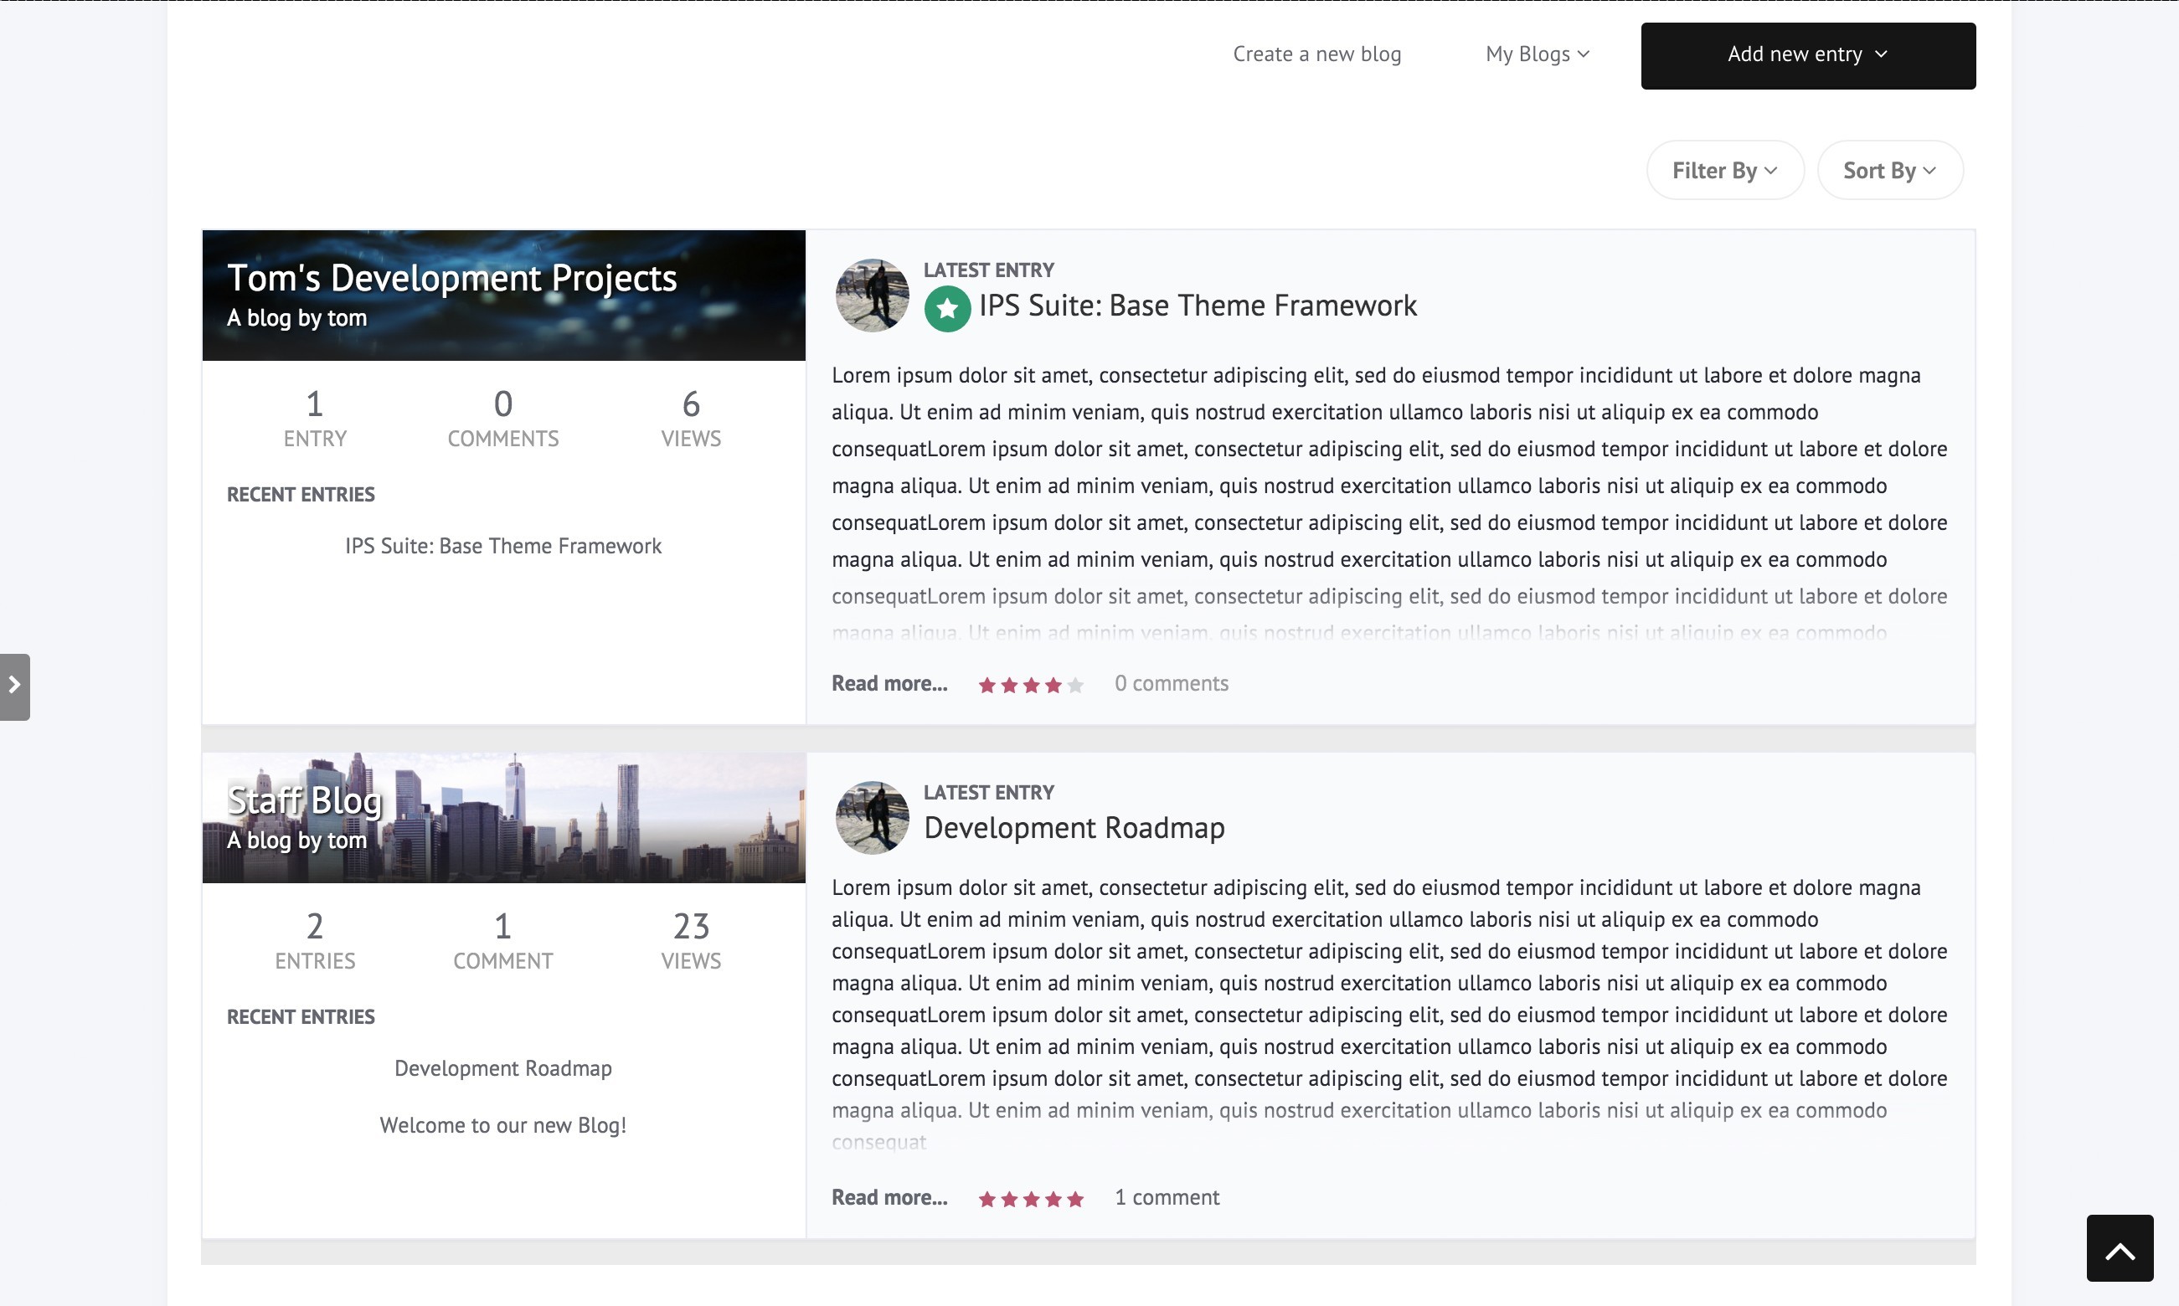The image size is (2179, 1306).
Task: Click Read more under IPS Suite entry
Action: 889,684
